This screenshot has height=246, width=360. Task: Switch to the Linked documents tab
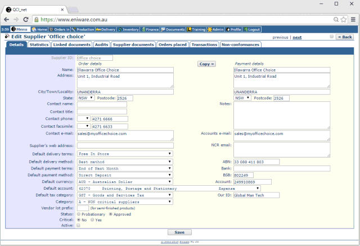pyautogui.click(x=72, y=44)
